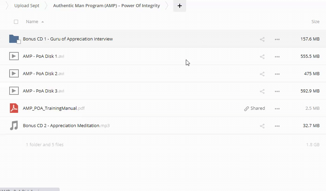The width and height of the screenshot is (326, 191).
Task: Click the video icon for PoA Disk 1
Action: click(14, 56)
